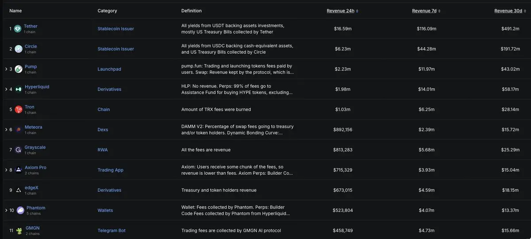Click the Circle protocol logo icon

tap(19, 49)
